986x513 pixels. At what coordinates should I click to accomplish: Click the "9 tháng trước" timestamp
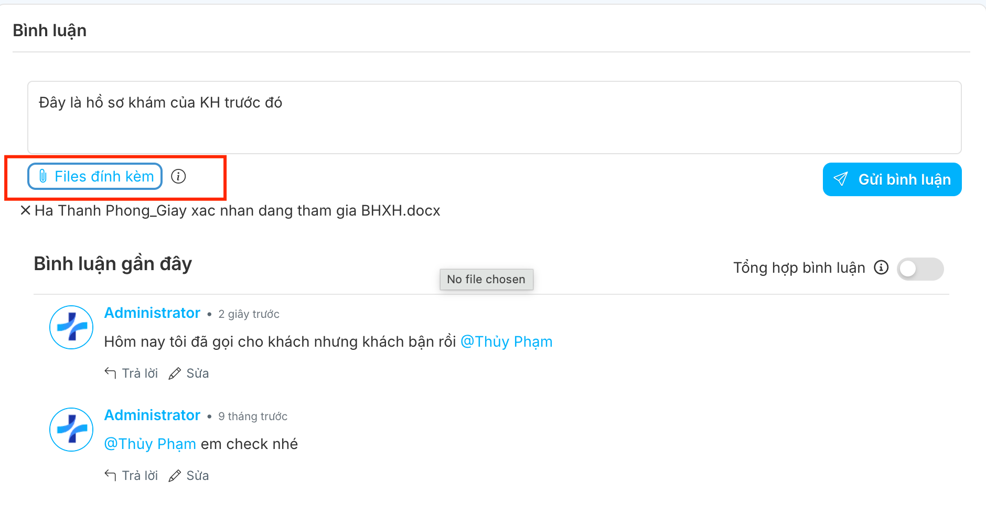click(x=253, y=416)
